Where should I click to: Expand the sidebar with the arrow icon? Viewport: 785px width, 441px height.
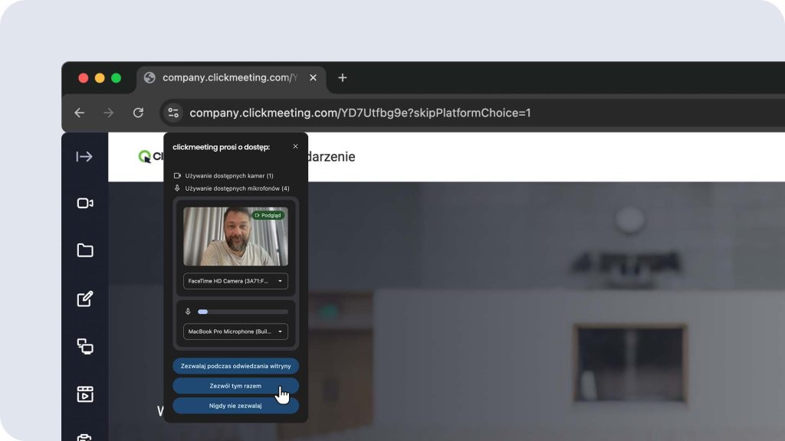tap(84, 156)
